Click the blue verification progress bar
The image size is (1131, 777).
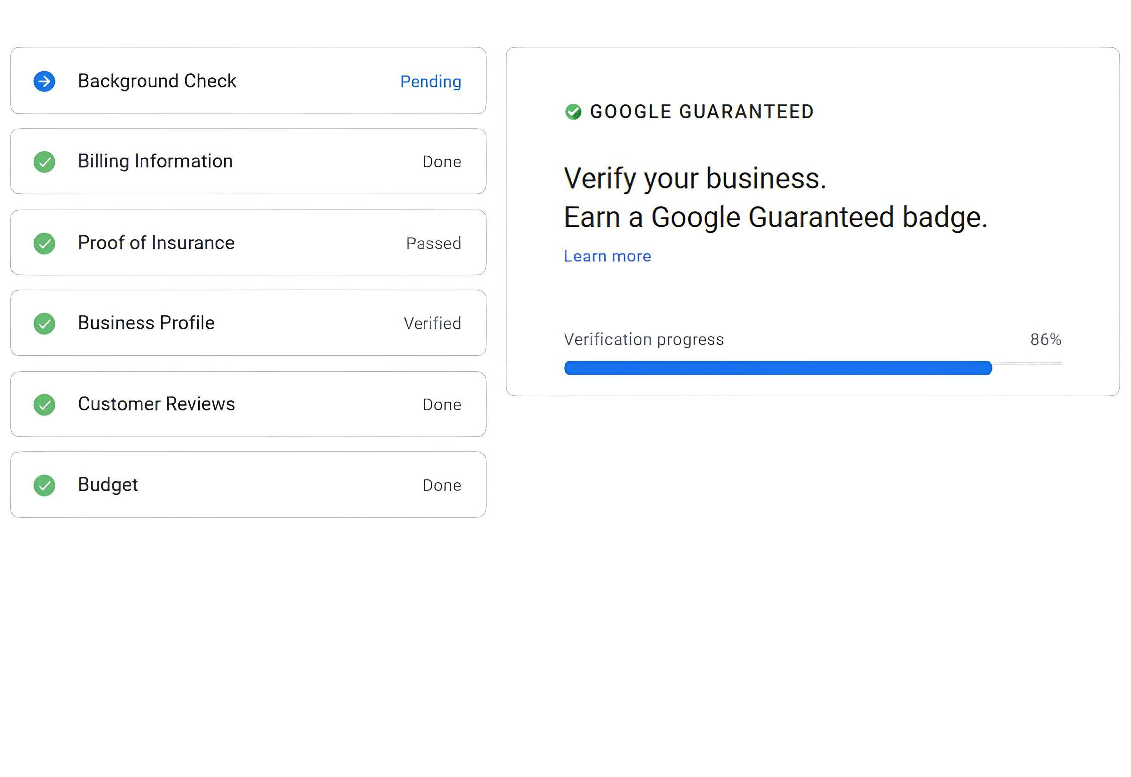point(778,368)
